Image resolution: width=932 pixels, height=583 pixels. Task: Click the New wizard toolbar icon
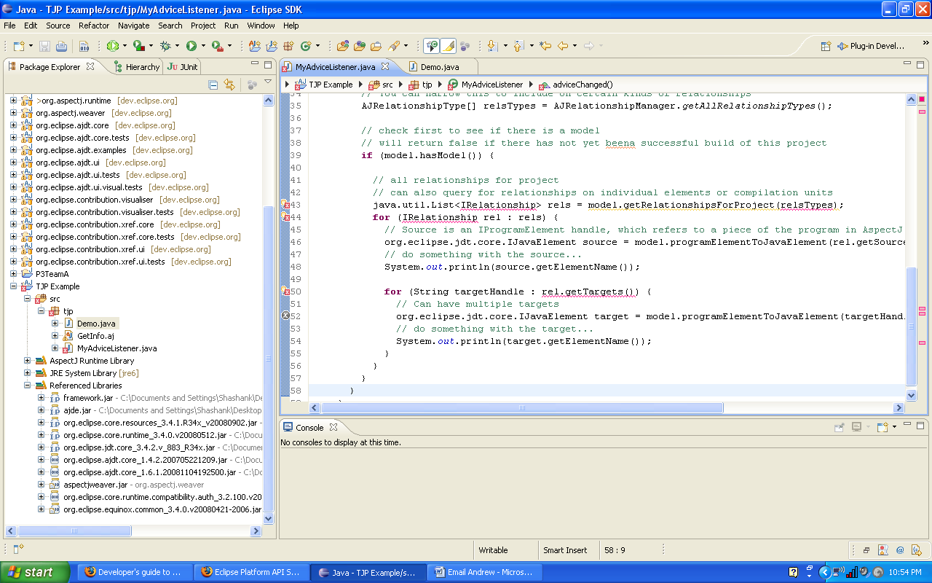(18, 46)
